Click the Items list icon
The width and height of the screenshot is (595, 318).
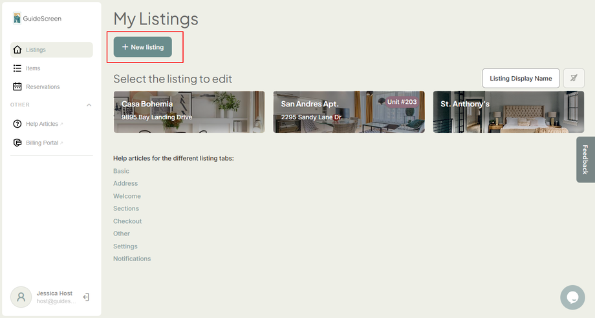tap(17, 68)
